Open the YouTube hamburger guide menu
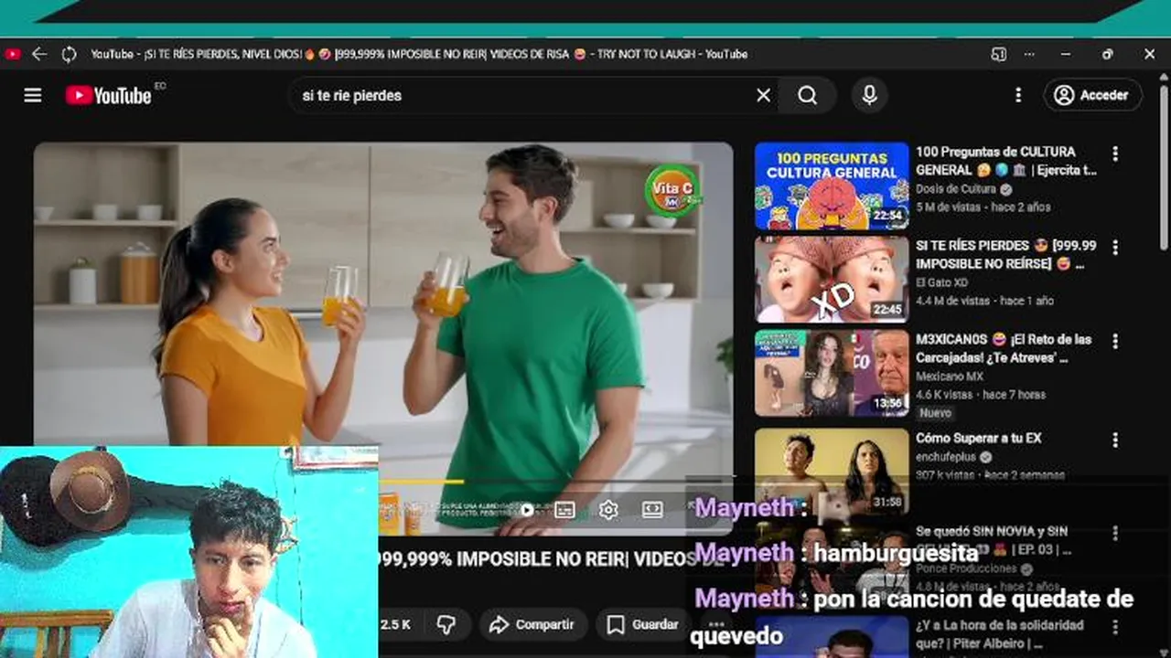The image size is (1171, 658). coord(33,95)
